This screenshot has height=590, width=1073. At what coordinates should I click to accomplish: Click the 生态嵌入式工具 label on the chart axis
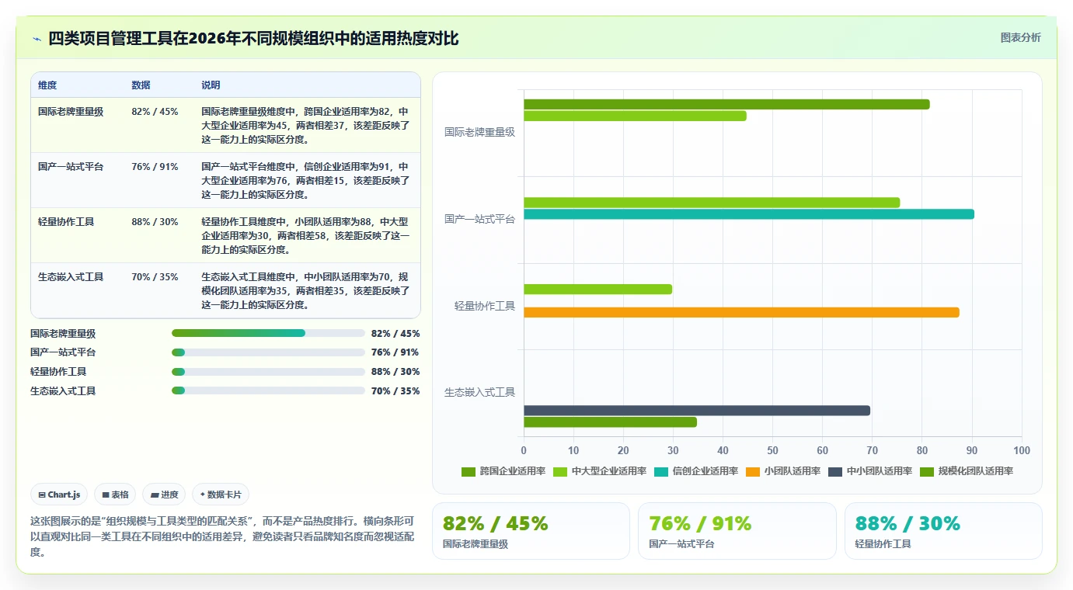click(x=479, y=393)
